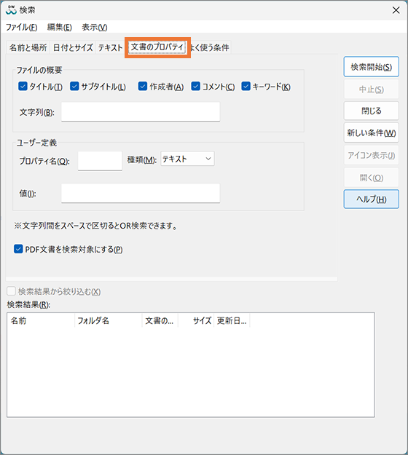This screenshot has width=408, height=455.
Task: Switch to the テキスト tab
Action: pos(110,47)
